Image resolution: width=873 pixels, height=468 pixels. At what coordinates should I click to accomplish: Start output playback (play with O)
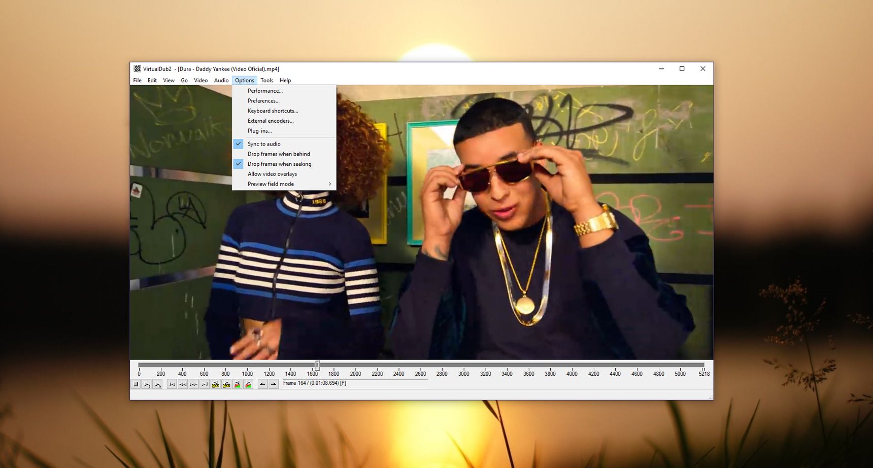pyautogui.click(x=158, y=384)
